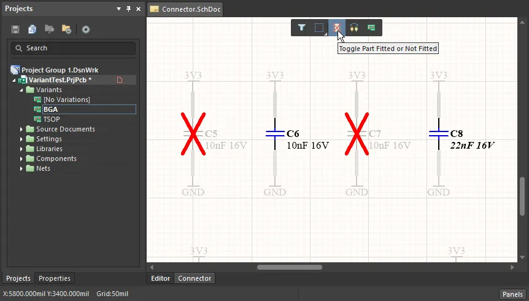Select Project Group 1.DsnWrk
The image size is (529, 301).
[x=60, y=70]
